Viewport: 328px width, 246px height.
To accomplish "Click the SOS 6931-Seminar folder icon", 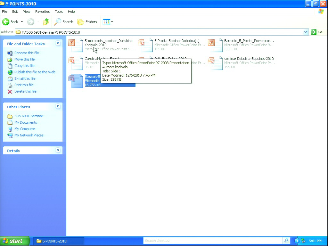I will coord(10,116).
